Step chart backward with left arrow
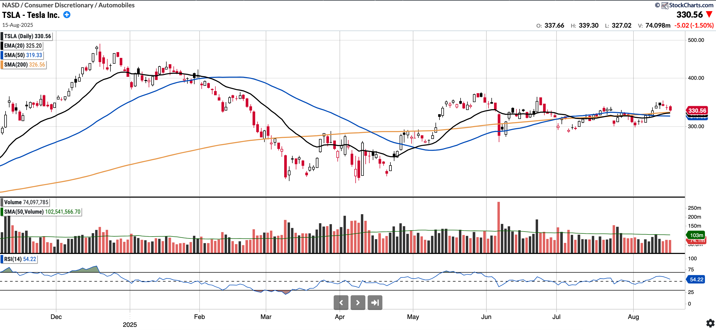Image resolution: width=716 pixels, height=330 pixels. point(341,303)
